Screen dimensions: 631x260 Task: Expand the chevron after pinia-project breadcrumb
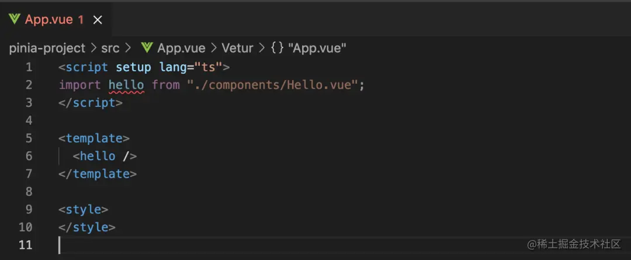93,48
